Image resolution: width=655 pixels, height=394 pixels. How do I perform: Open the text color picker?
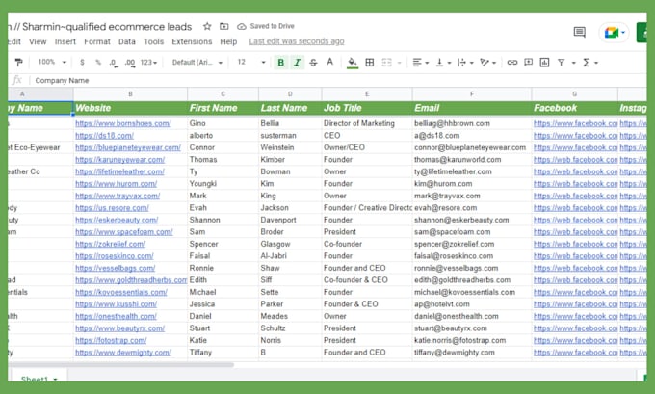click(x=330, y=62)
